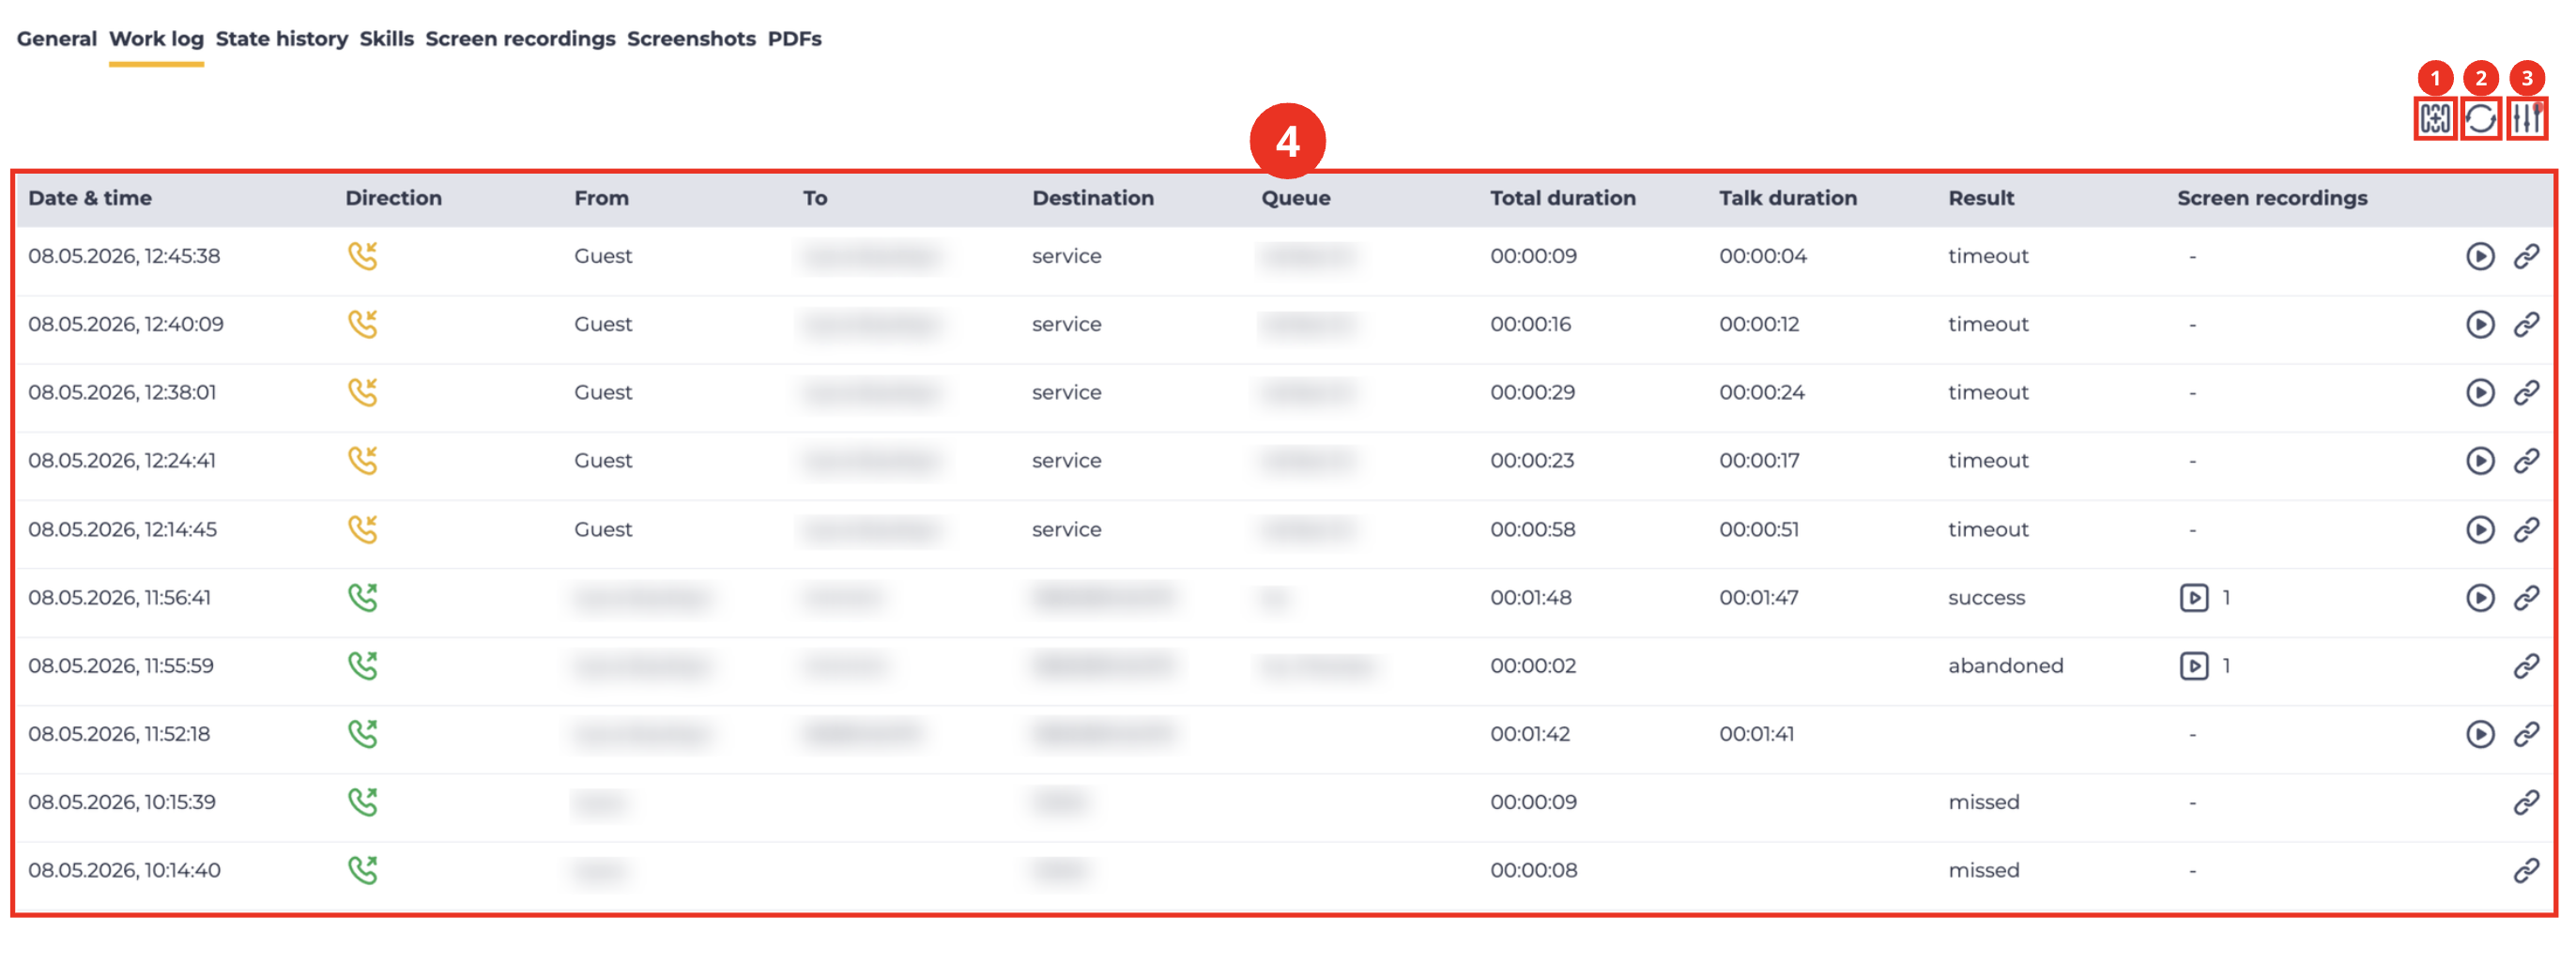
Task: Open the Screen recordings tab
Action: tap(520, 39)
